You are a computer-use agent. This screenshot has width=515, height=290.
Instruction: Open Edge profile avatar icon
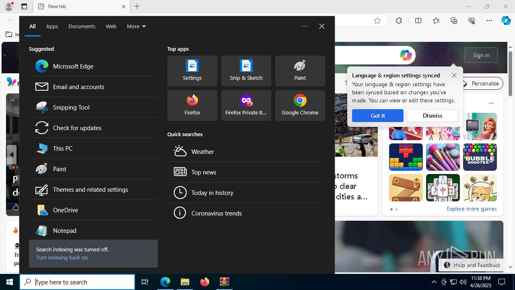9,6
